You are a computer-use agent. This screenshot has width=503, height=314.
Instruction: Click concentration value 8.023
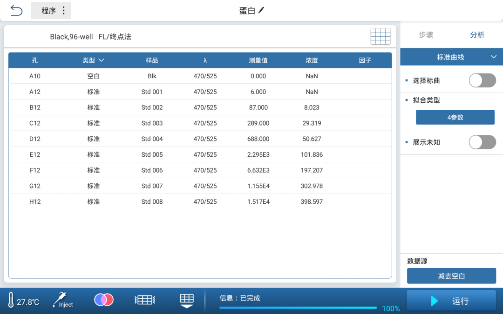[x=312, y=107]
